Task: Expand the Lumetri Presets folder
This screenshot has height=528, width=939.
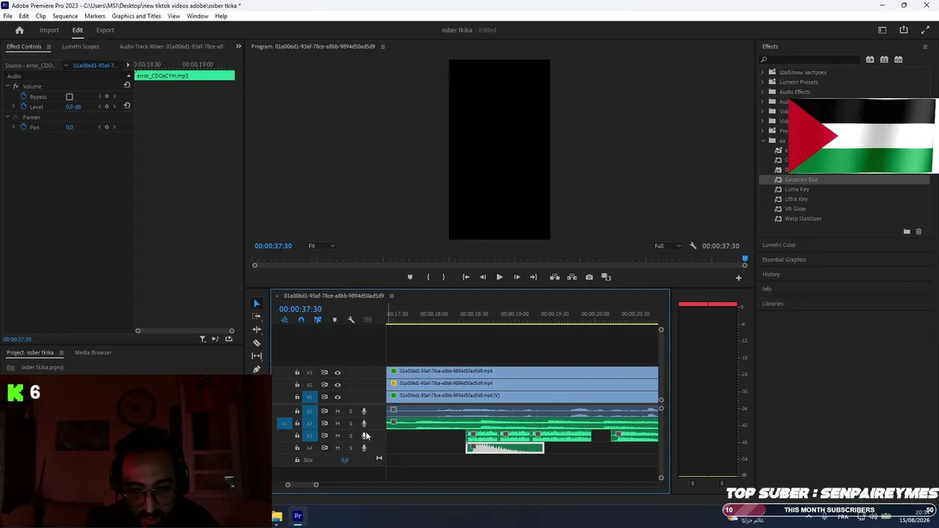Action: 762,82
